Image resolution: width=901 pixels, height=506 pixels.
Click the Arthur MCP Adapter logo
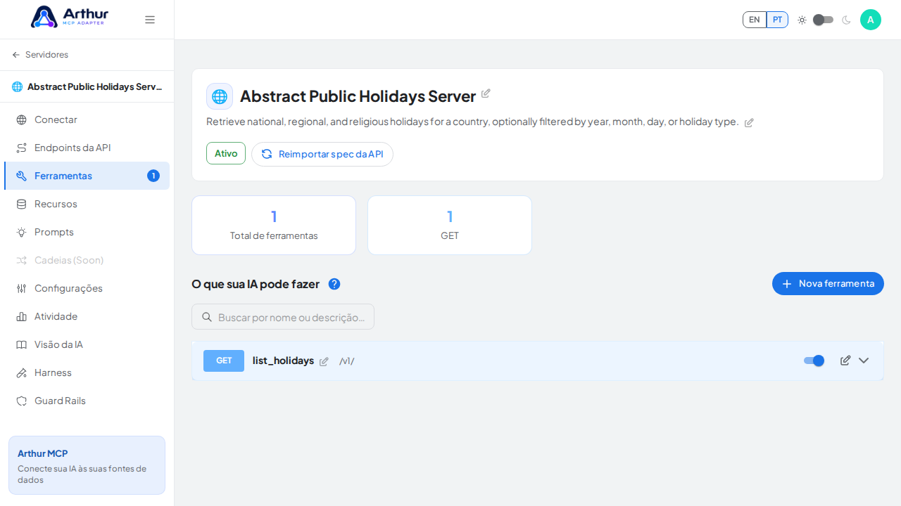pyautogui.click(x=70, y=17)
